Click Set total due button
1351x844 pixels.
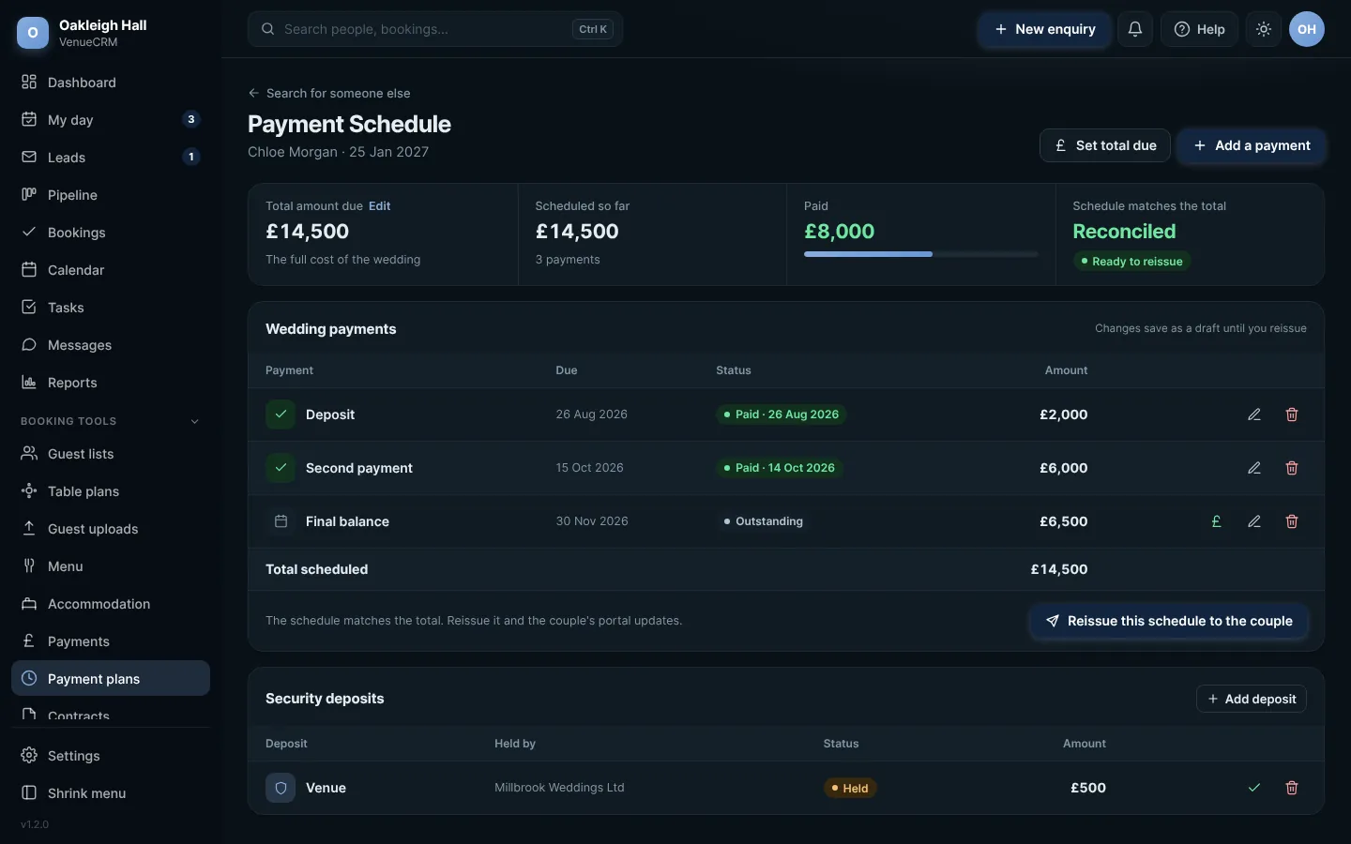pyautogui.click(x=1105, y=145)
